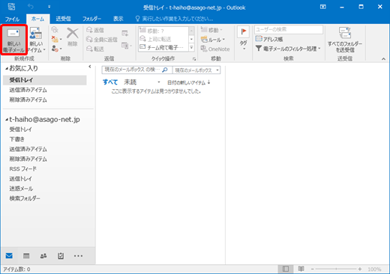
Task: Open the RSS フィード folder
Action: point(22,168)
